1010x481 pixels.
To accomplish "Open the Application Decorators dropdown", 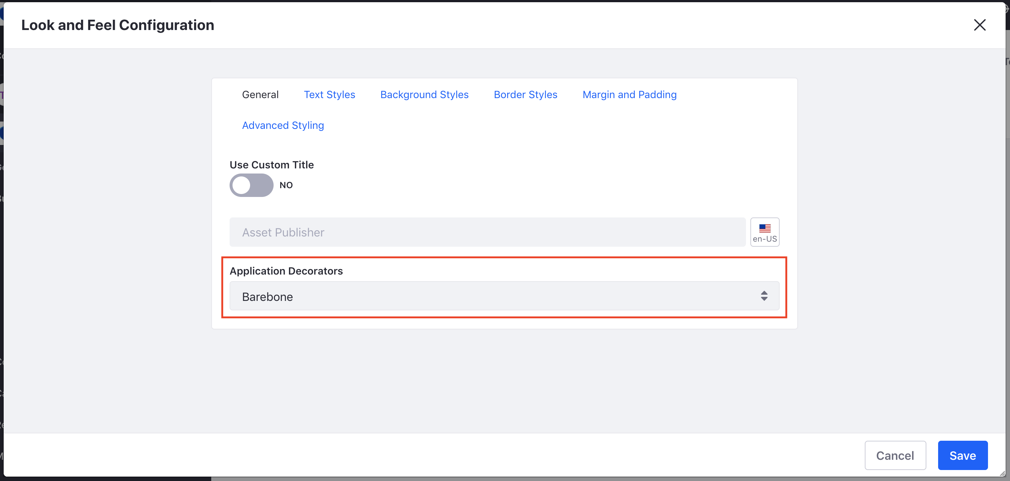I will tap(504, 296).
